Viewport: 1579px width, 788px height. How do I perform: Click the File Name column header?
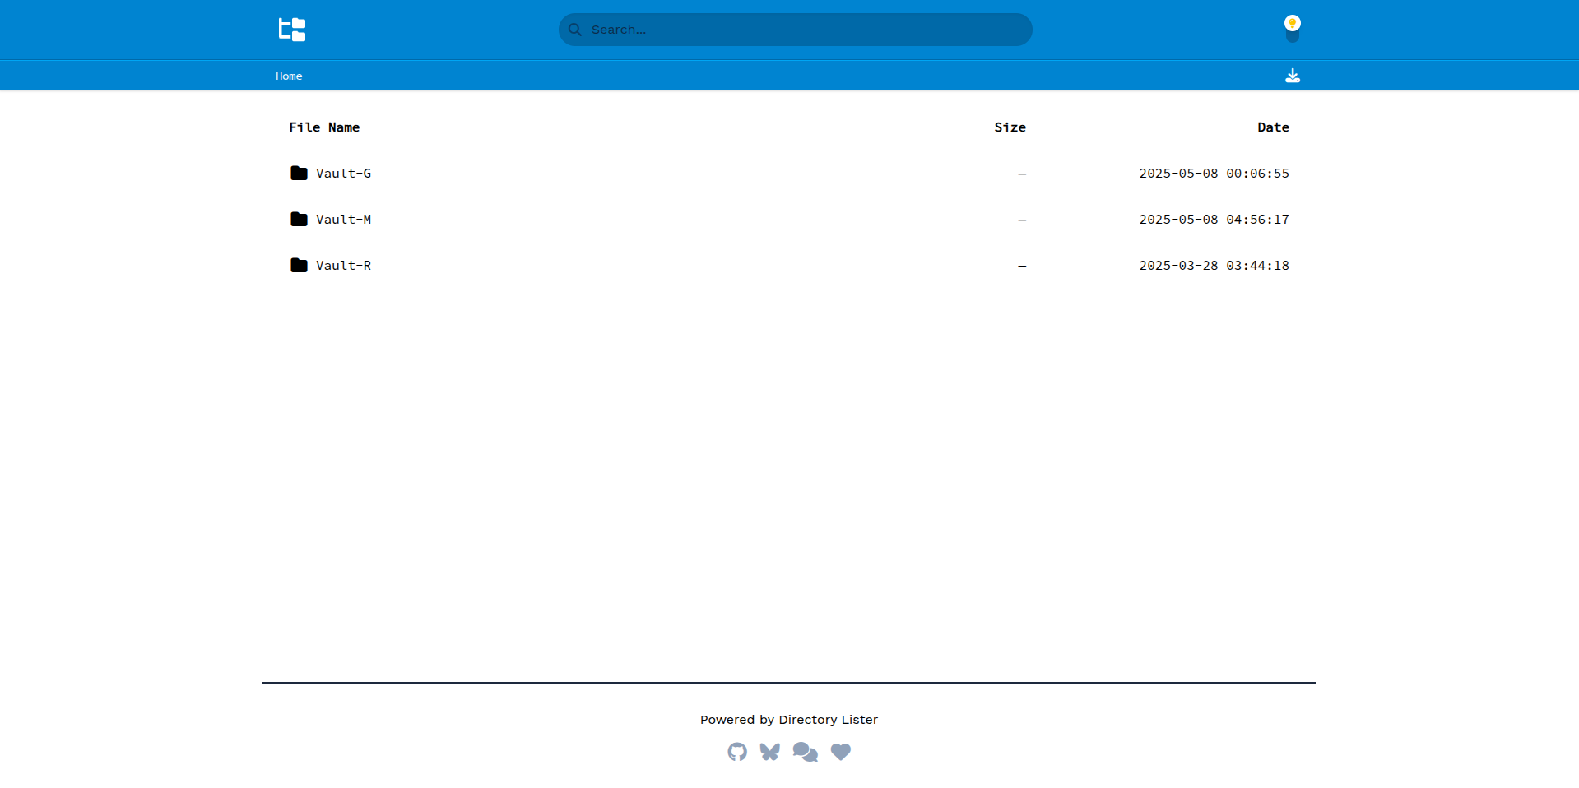[x=324, y=127]
